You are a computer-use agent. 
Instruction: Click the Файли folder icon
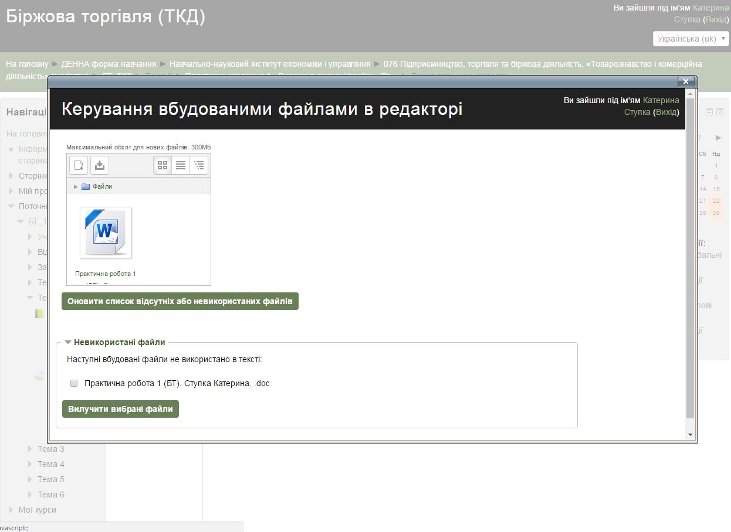[x=86, y=186]
